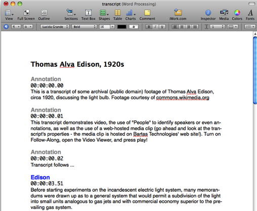Viewport: 257px width, 211px height.
Task: Insert a Text Box
Action: tap(88, 15)
